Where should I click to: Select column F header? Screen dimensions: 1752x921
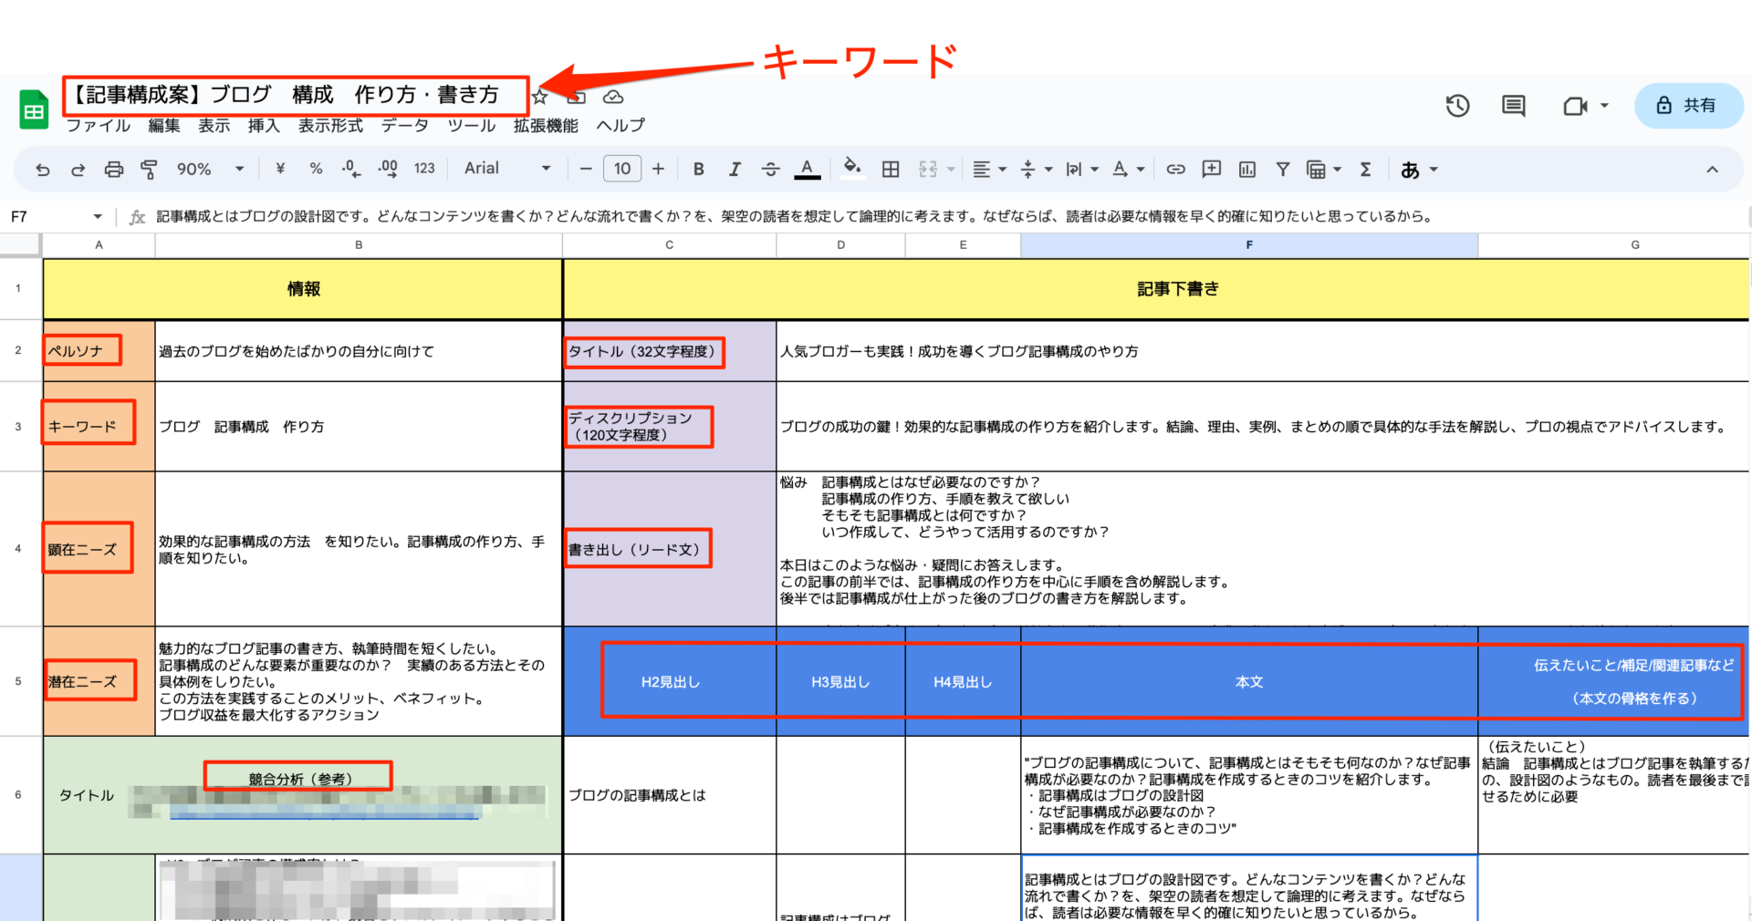point(1249,244)
